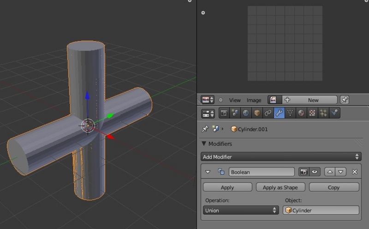Click New to create an image
Viewport: 369px width, 229px height.
coord(309,100)
